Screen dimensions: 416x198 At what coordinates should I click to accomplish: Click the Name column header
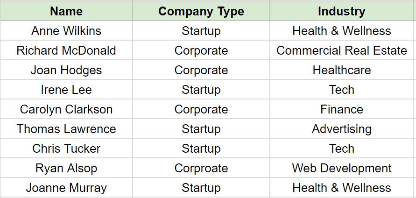[x=66, y=11]
